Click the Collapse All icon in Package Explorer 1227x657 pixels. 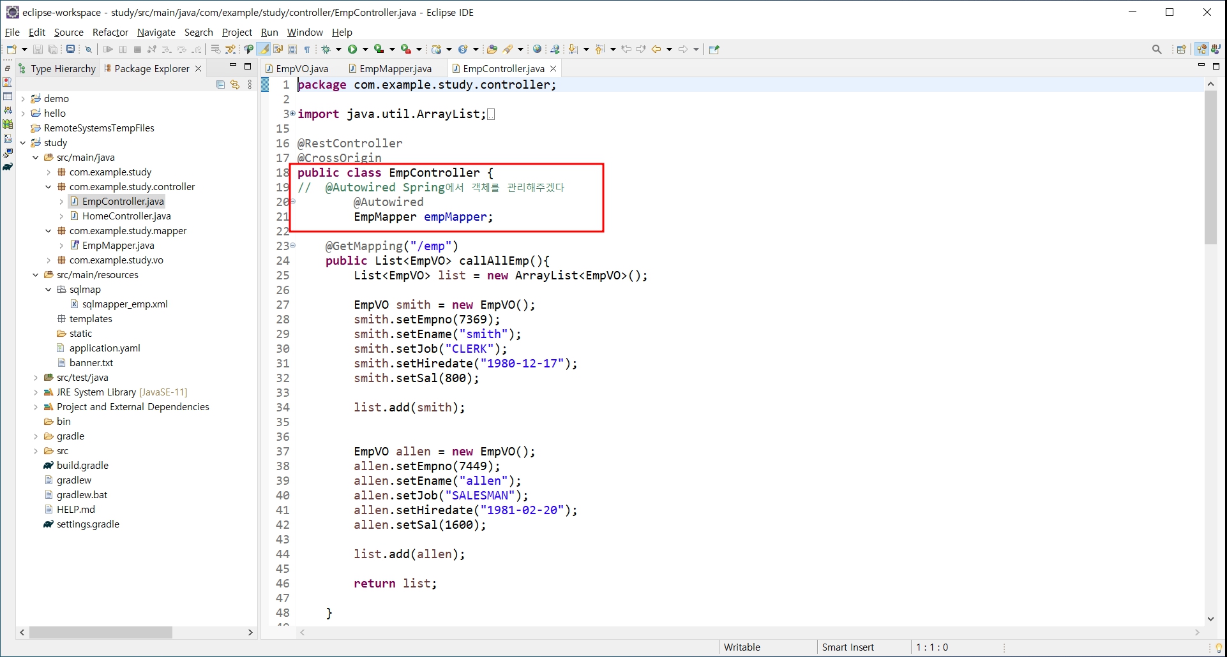pyautogui.click(x=220, y=85)
